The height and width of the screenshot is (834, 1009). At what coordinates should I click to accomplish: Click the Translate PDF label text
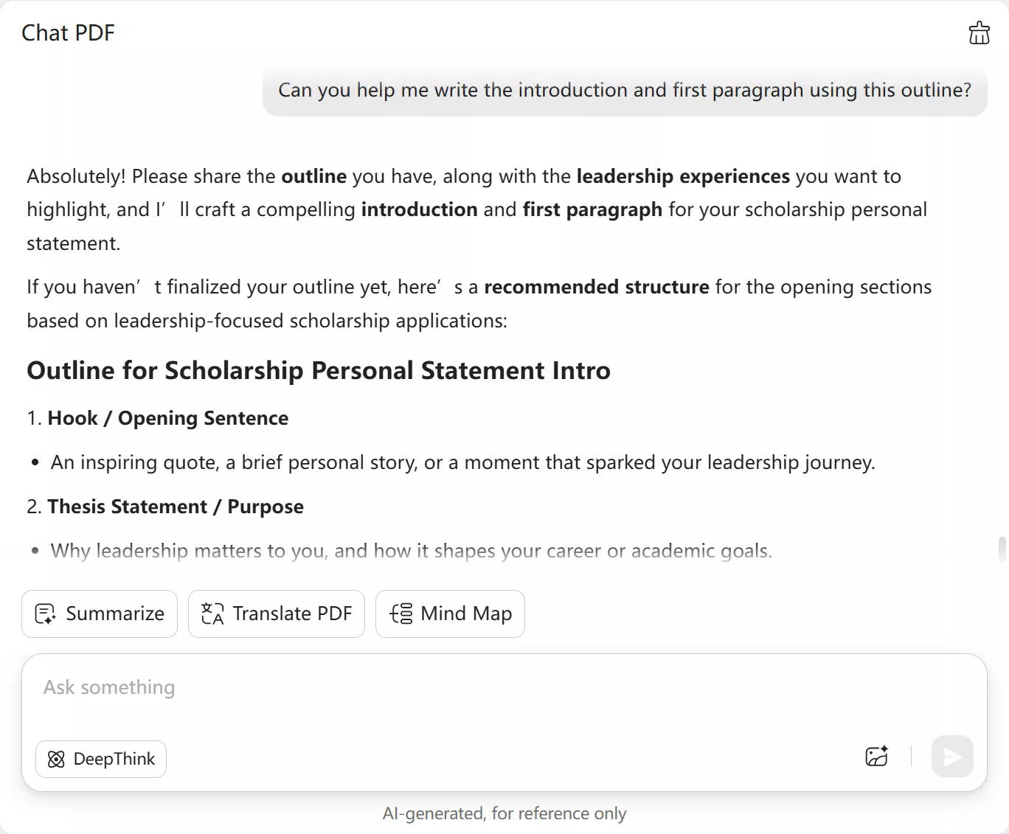[x=292, y=614]
